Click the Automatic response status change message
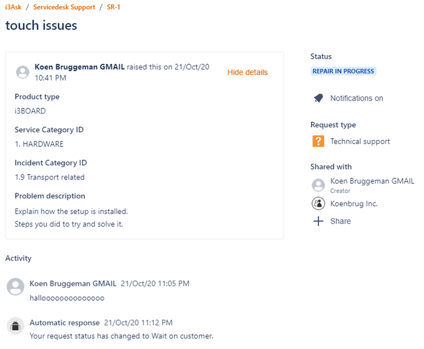 (x=121, y=336)
